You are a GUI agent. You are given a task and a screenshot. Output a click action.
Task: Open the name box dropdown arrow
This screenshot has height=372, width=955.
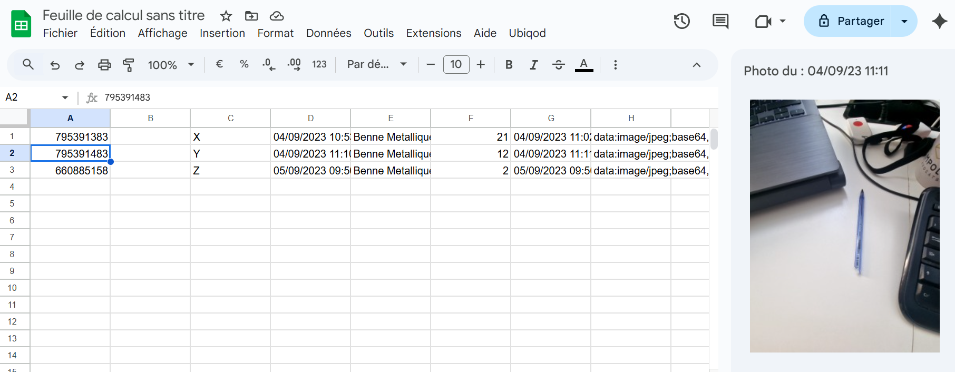tap(65, 97)
